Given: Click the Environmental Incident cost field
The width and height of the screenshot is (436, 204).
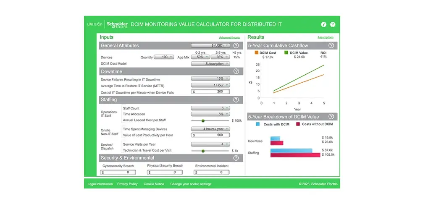Looking at the screenshot, I should [x=212, y=173].
